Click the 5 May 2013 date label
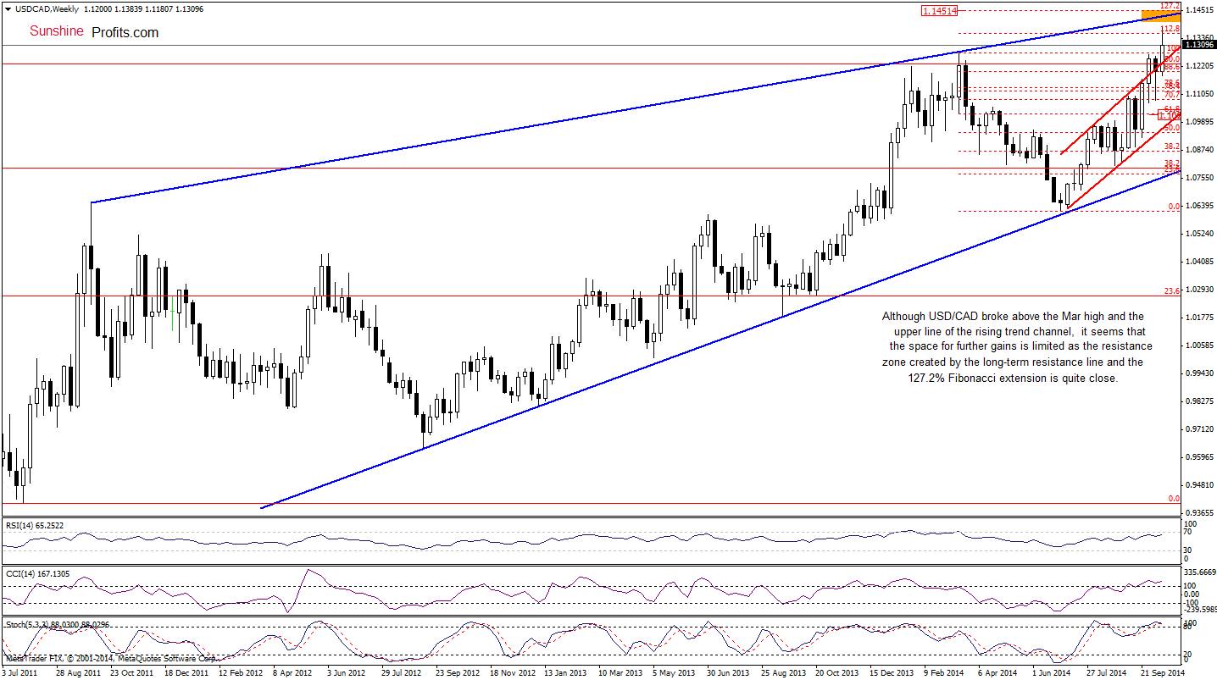1217x680 pixels. (673, 672)
